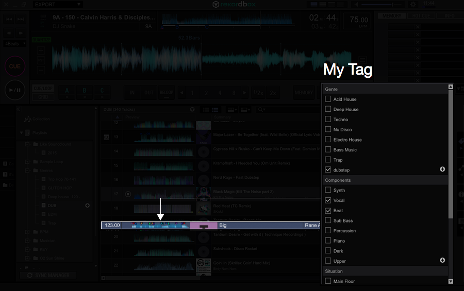Check the Acid House tag
This screenshot has height=291, width=464.
click(328, 99)
